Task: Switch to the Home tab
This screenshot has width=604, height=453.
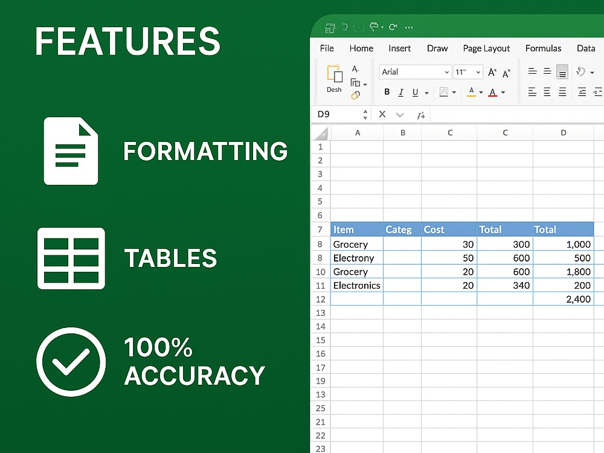Action: [361, 48]
